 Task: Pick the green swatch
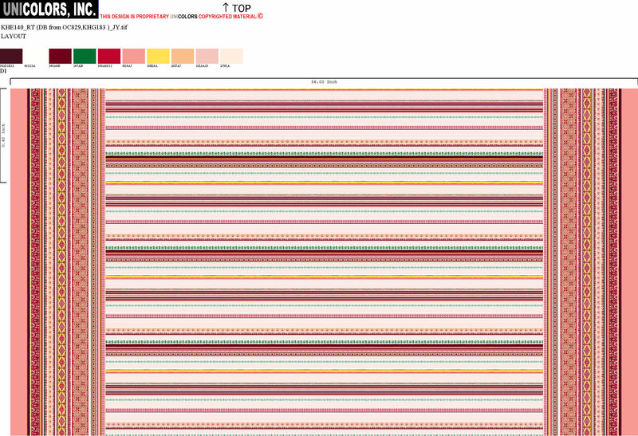pyautogui.click(x=85, y=56)
